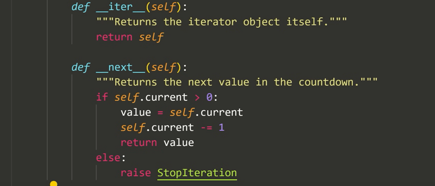Click the raise keyword
The height and width of the screenshot is (186, 435).
[x=136, y=173]
